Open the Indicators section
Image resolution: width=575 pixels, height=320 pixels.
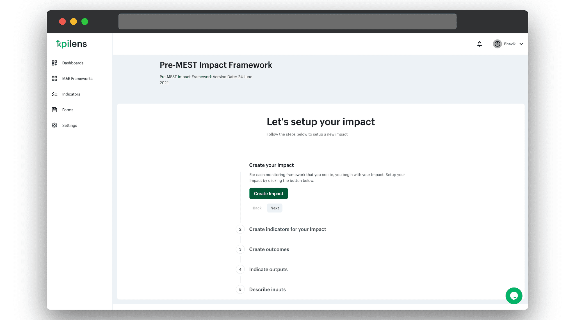(71, 94)
